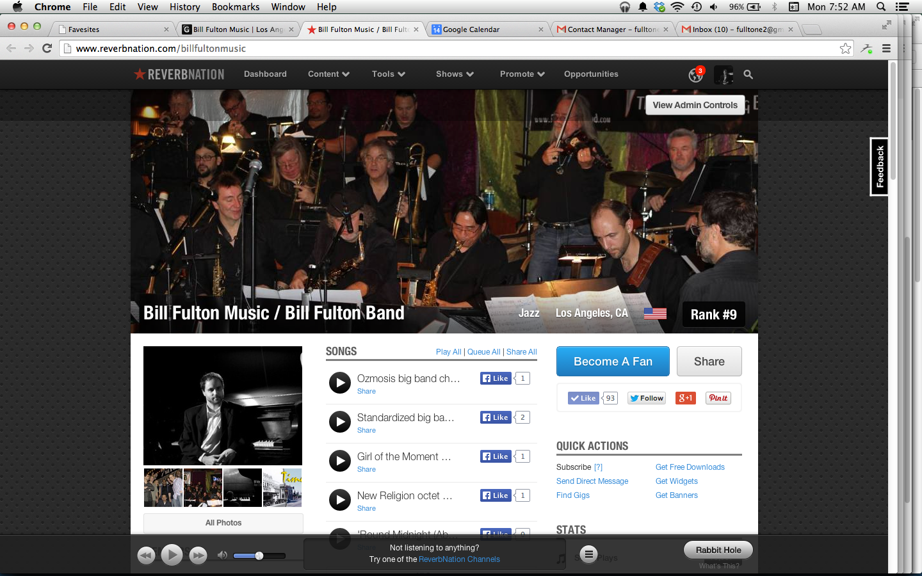The width and height of the screenshot is (922, 576).
Task: Switch to the Inbox (10) tab
Action: point(738,29)
